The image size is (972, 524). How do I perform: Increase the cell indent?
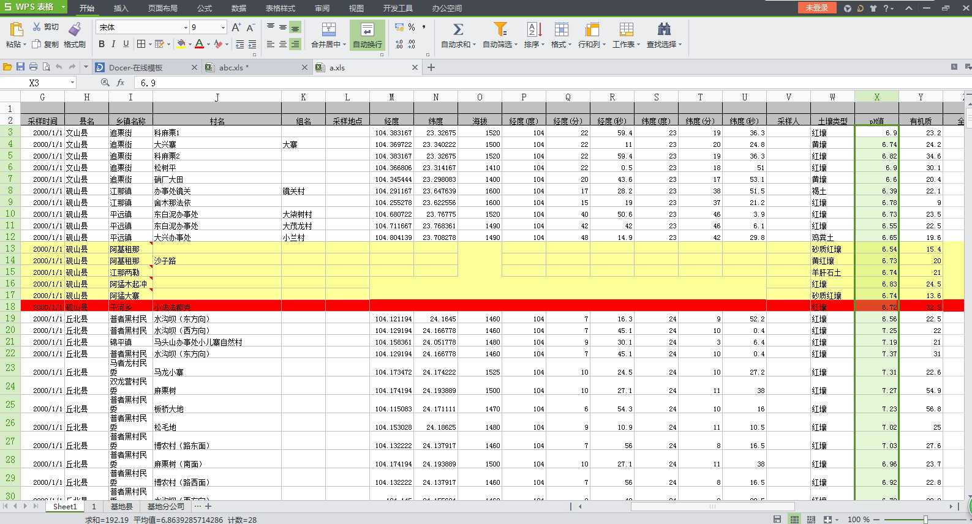pos(252,44)
